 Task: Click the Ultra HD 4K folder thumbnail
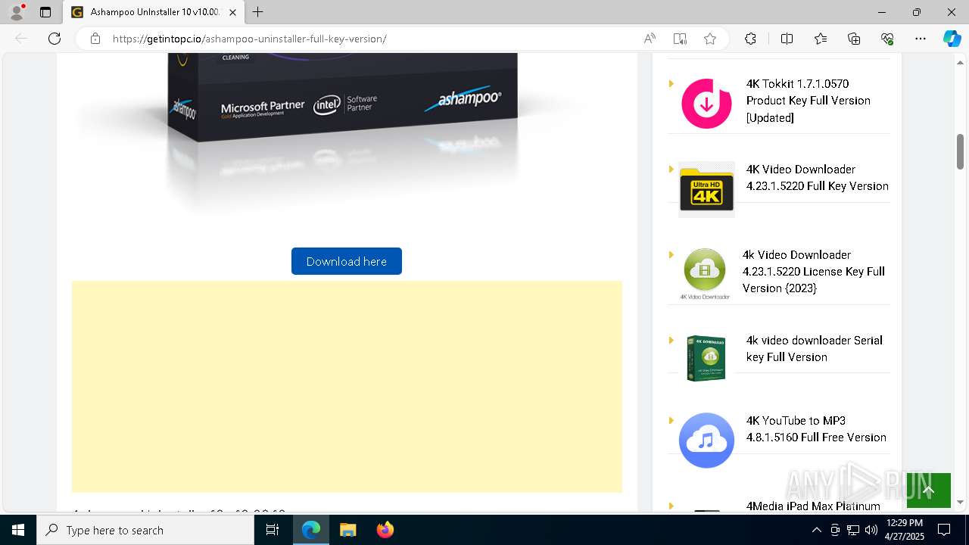pyautogui.click(x=706, y=189)
